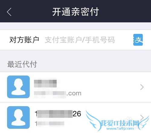151x133 pixels.
Task: Go back using the top-left arrow
Action: (x=9, y=12)
